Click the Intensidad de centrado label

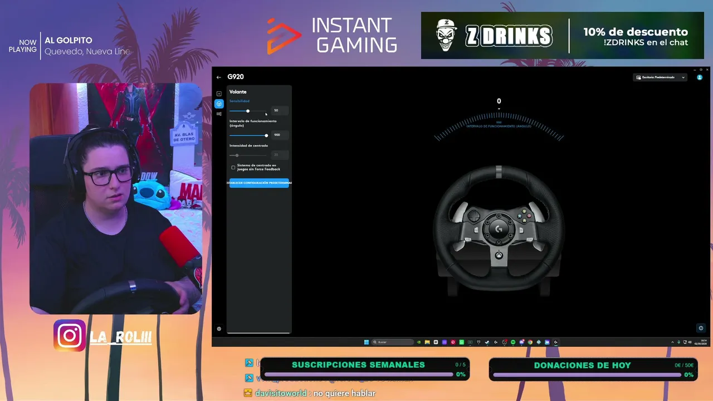pos(248,146)
